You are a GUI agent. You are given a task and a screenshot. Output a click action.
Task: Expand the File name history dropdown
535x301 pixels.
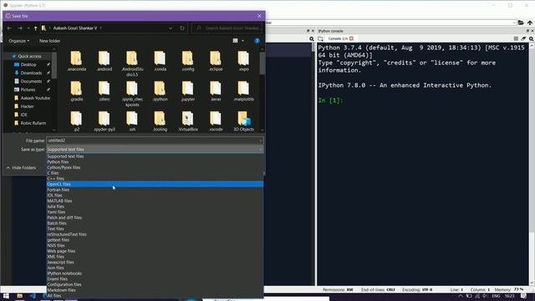pyautogui.click(x=260, y=140)
